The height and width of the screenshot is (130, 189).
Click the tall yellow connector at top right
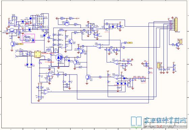[176, 25]
